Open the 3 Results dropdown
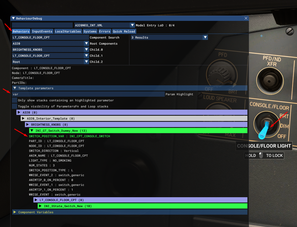 (205, 37)
